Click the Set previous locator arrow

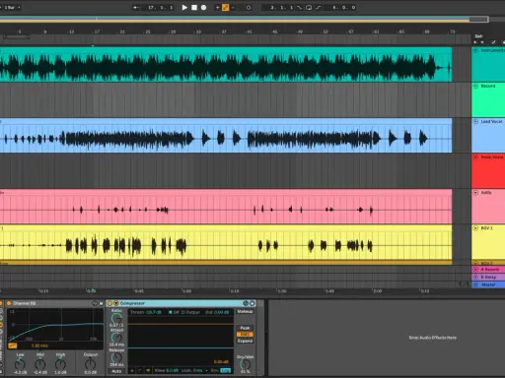(475, 42)
